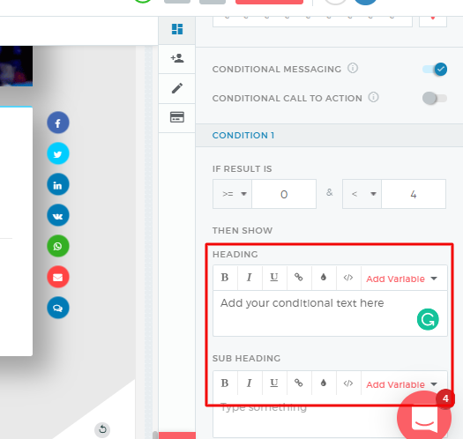Apply italic in the Heading toolbar
The width and height of the screenshot is (463, 439).
[x=250, y=278]
